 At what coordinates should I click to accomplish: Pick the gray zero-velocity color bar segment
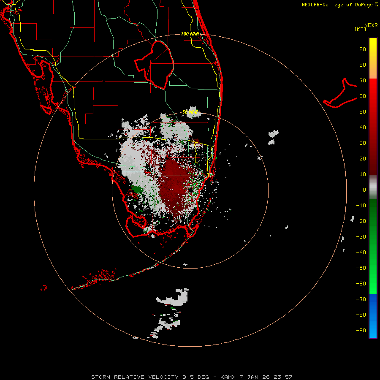(373, 187)
